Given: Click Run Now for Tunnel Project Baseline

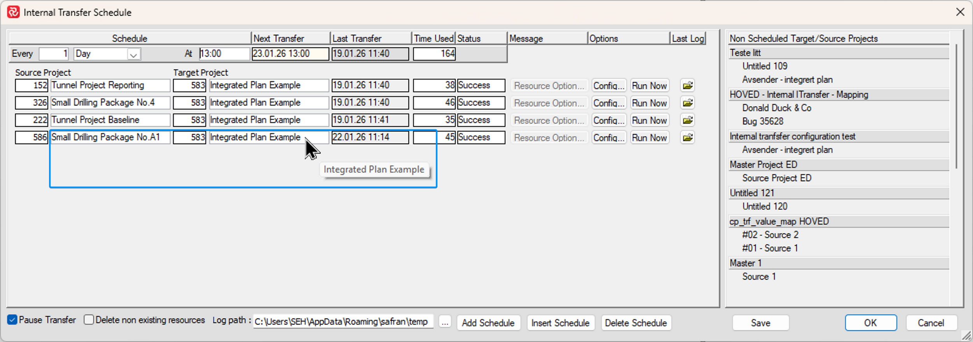Looking at the screenshot, I should (x=649, y=120).
